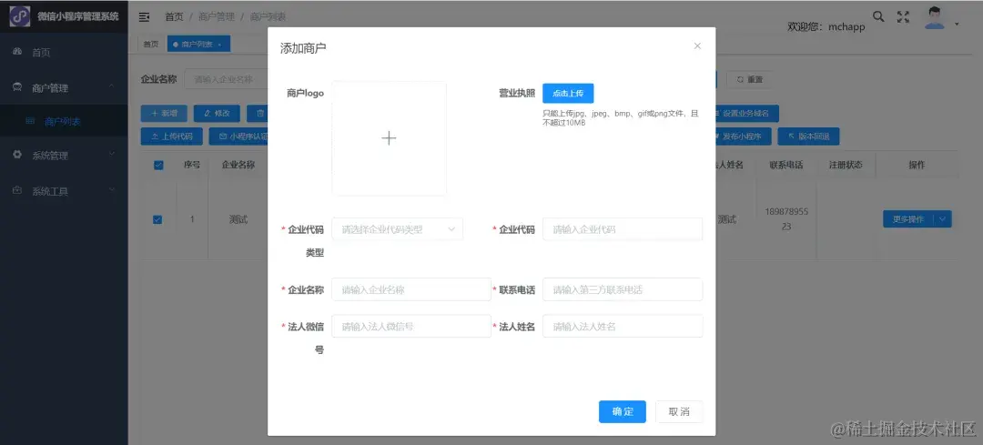Focus the 法人姓名 input field

point(623,327)
